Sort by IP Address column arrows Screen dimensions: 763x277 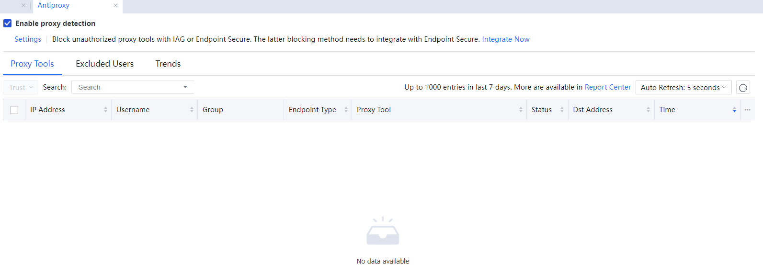click(105, 110)
